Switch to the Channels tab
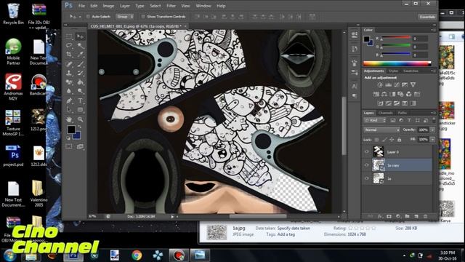The width and height of the screenshot is (465, 262). pyautogui.click(x=386, y=113)
